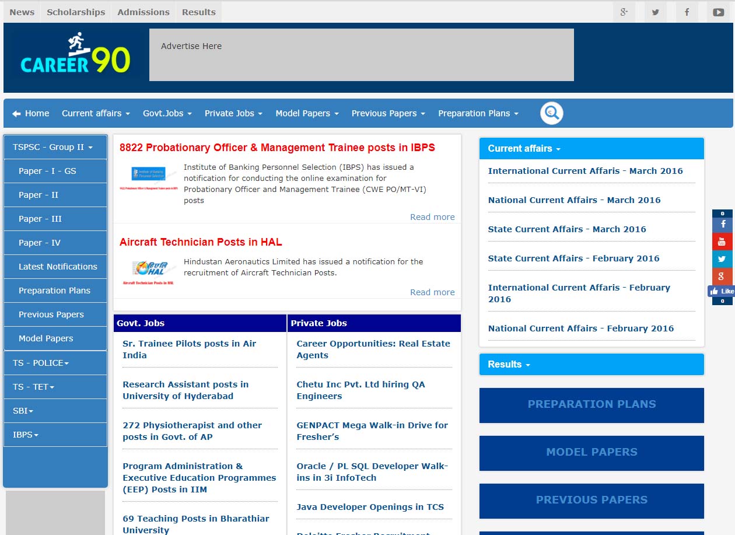Image resolution: width=735 pixels, height=535 pixels.
Task: Expand the Private Jobs navigation dropdown
Action: point(233,113)
